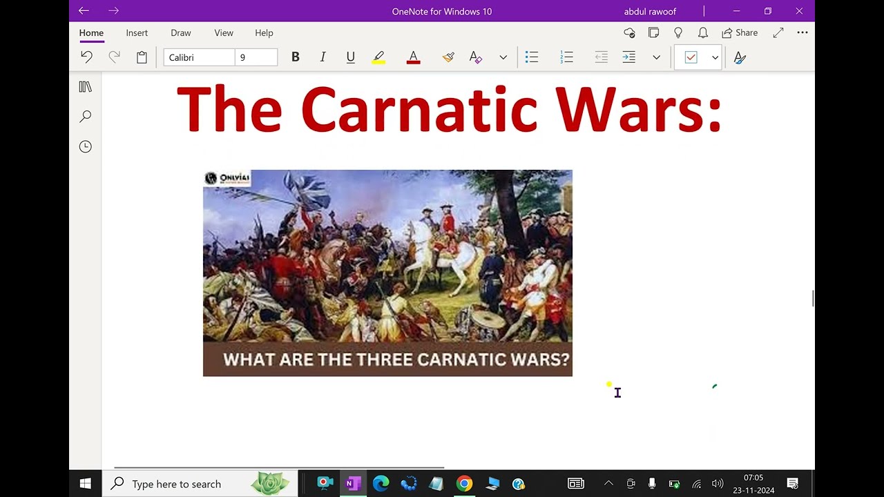
Task: Select the Carnatic Wars battle painting image
Action: pyautogui.click(x=387, y=273)
